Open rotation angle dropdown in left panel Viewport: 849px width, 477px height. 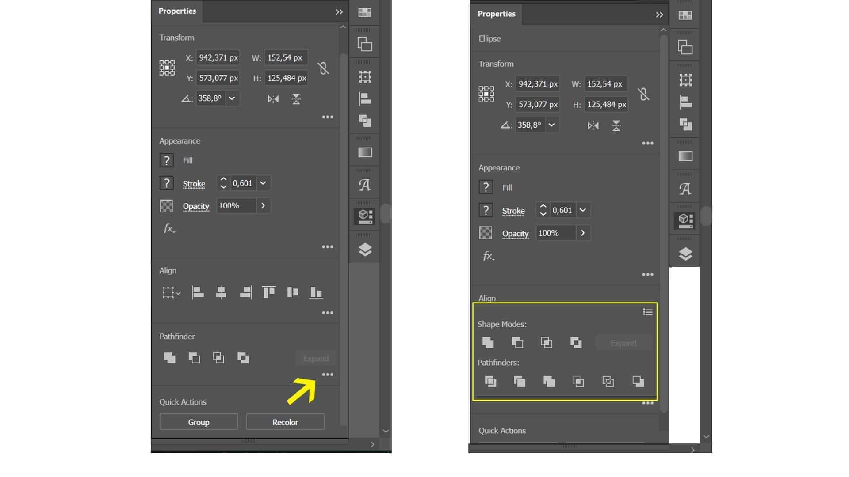pos(232,98)
